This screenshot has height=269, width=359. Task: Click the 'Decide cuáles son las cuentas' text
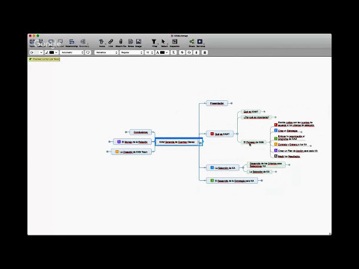coord(296,124)
